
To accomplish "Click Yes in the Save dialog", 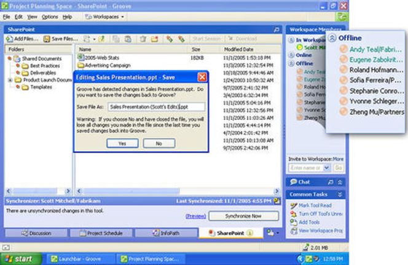I will coord(122,143).
